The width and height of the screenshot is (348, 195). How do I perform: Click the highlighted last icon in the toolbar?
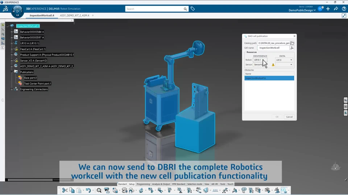(284, 190)
